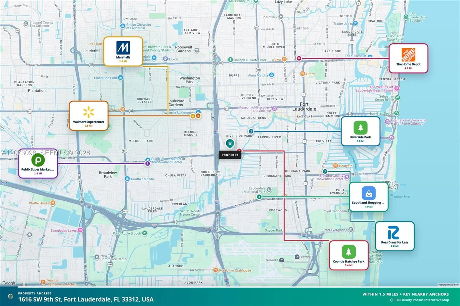Click the Ross Dress for Less card
The height and width of the screenshot is (306, 460).
[x=395, y=236]
